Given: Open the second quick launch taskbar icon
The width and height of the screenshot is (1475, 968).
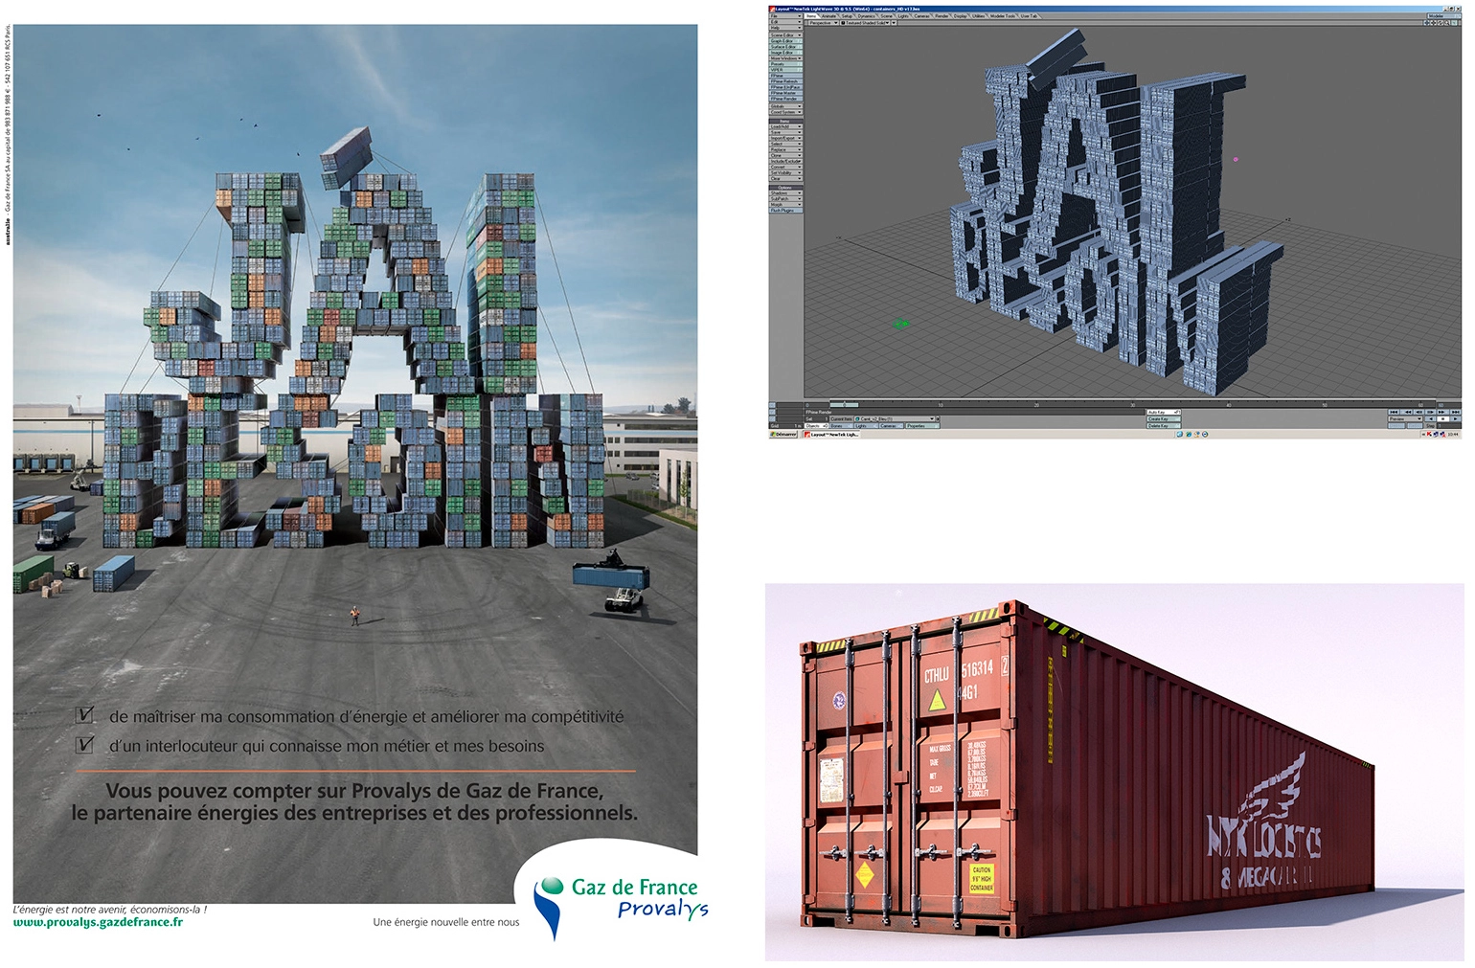Looking at the screenshot, I should tap(1189, 434).
